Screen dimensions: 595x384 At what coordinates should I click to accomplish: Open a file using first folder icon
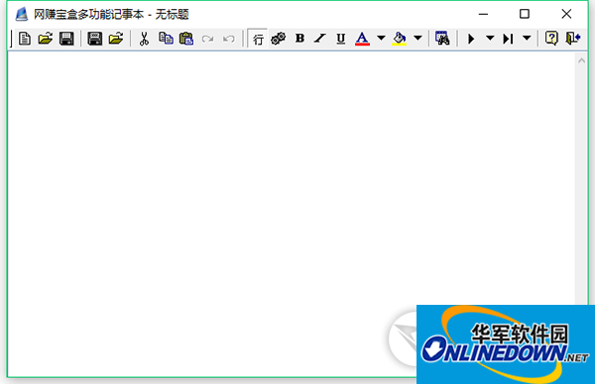click(x=46, y=39)
